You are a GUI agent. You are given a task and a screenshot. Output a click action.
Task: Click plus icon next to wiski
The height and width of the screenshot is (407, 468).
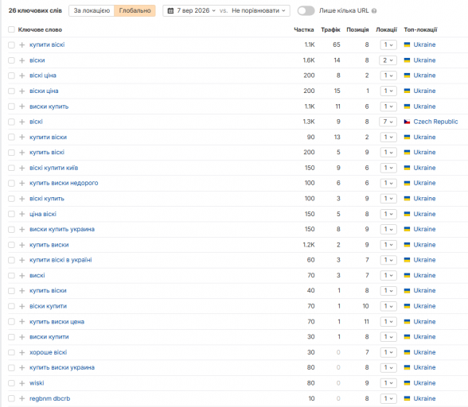click(21, 383)
